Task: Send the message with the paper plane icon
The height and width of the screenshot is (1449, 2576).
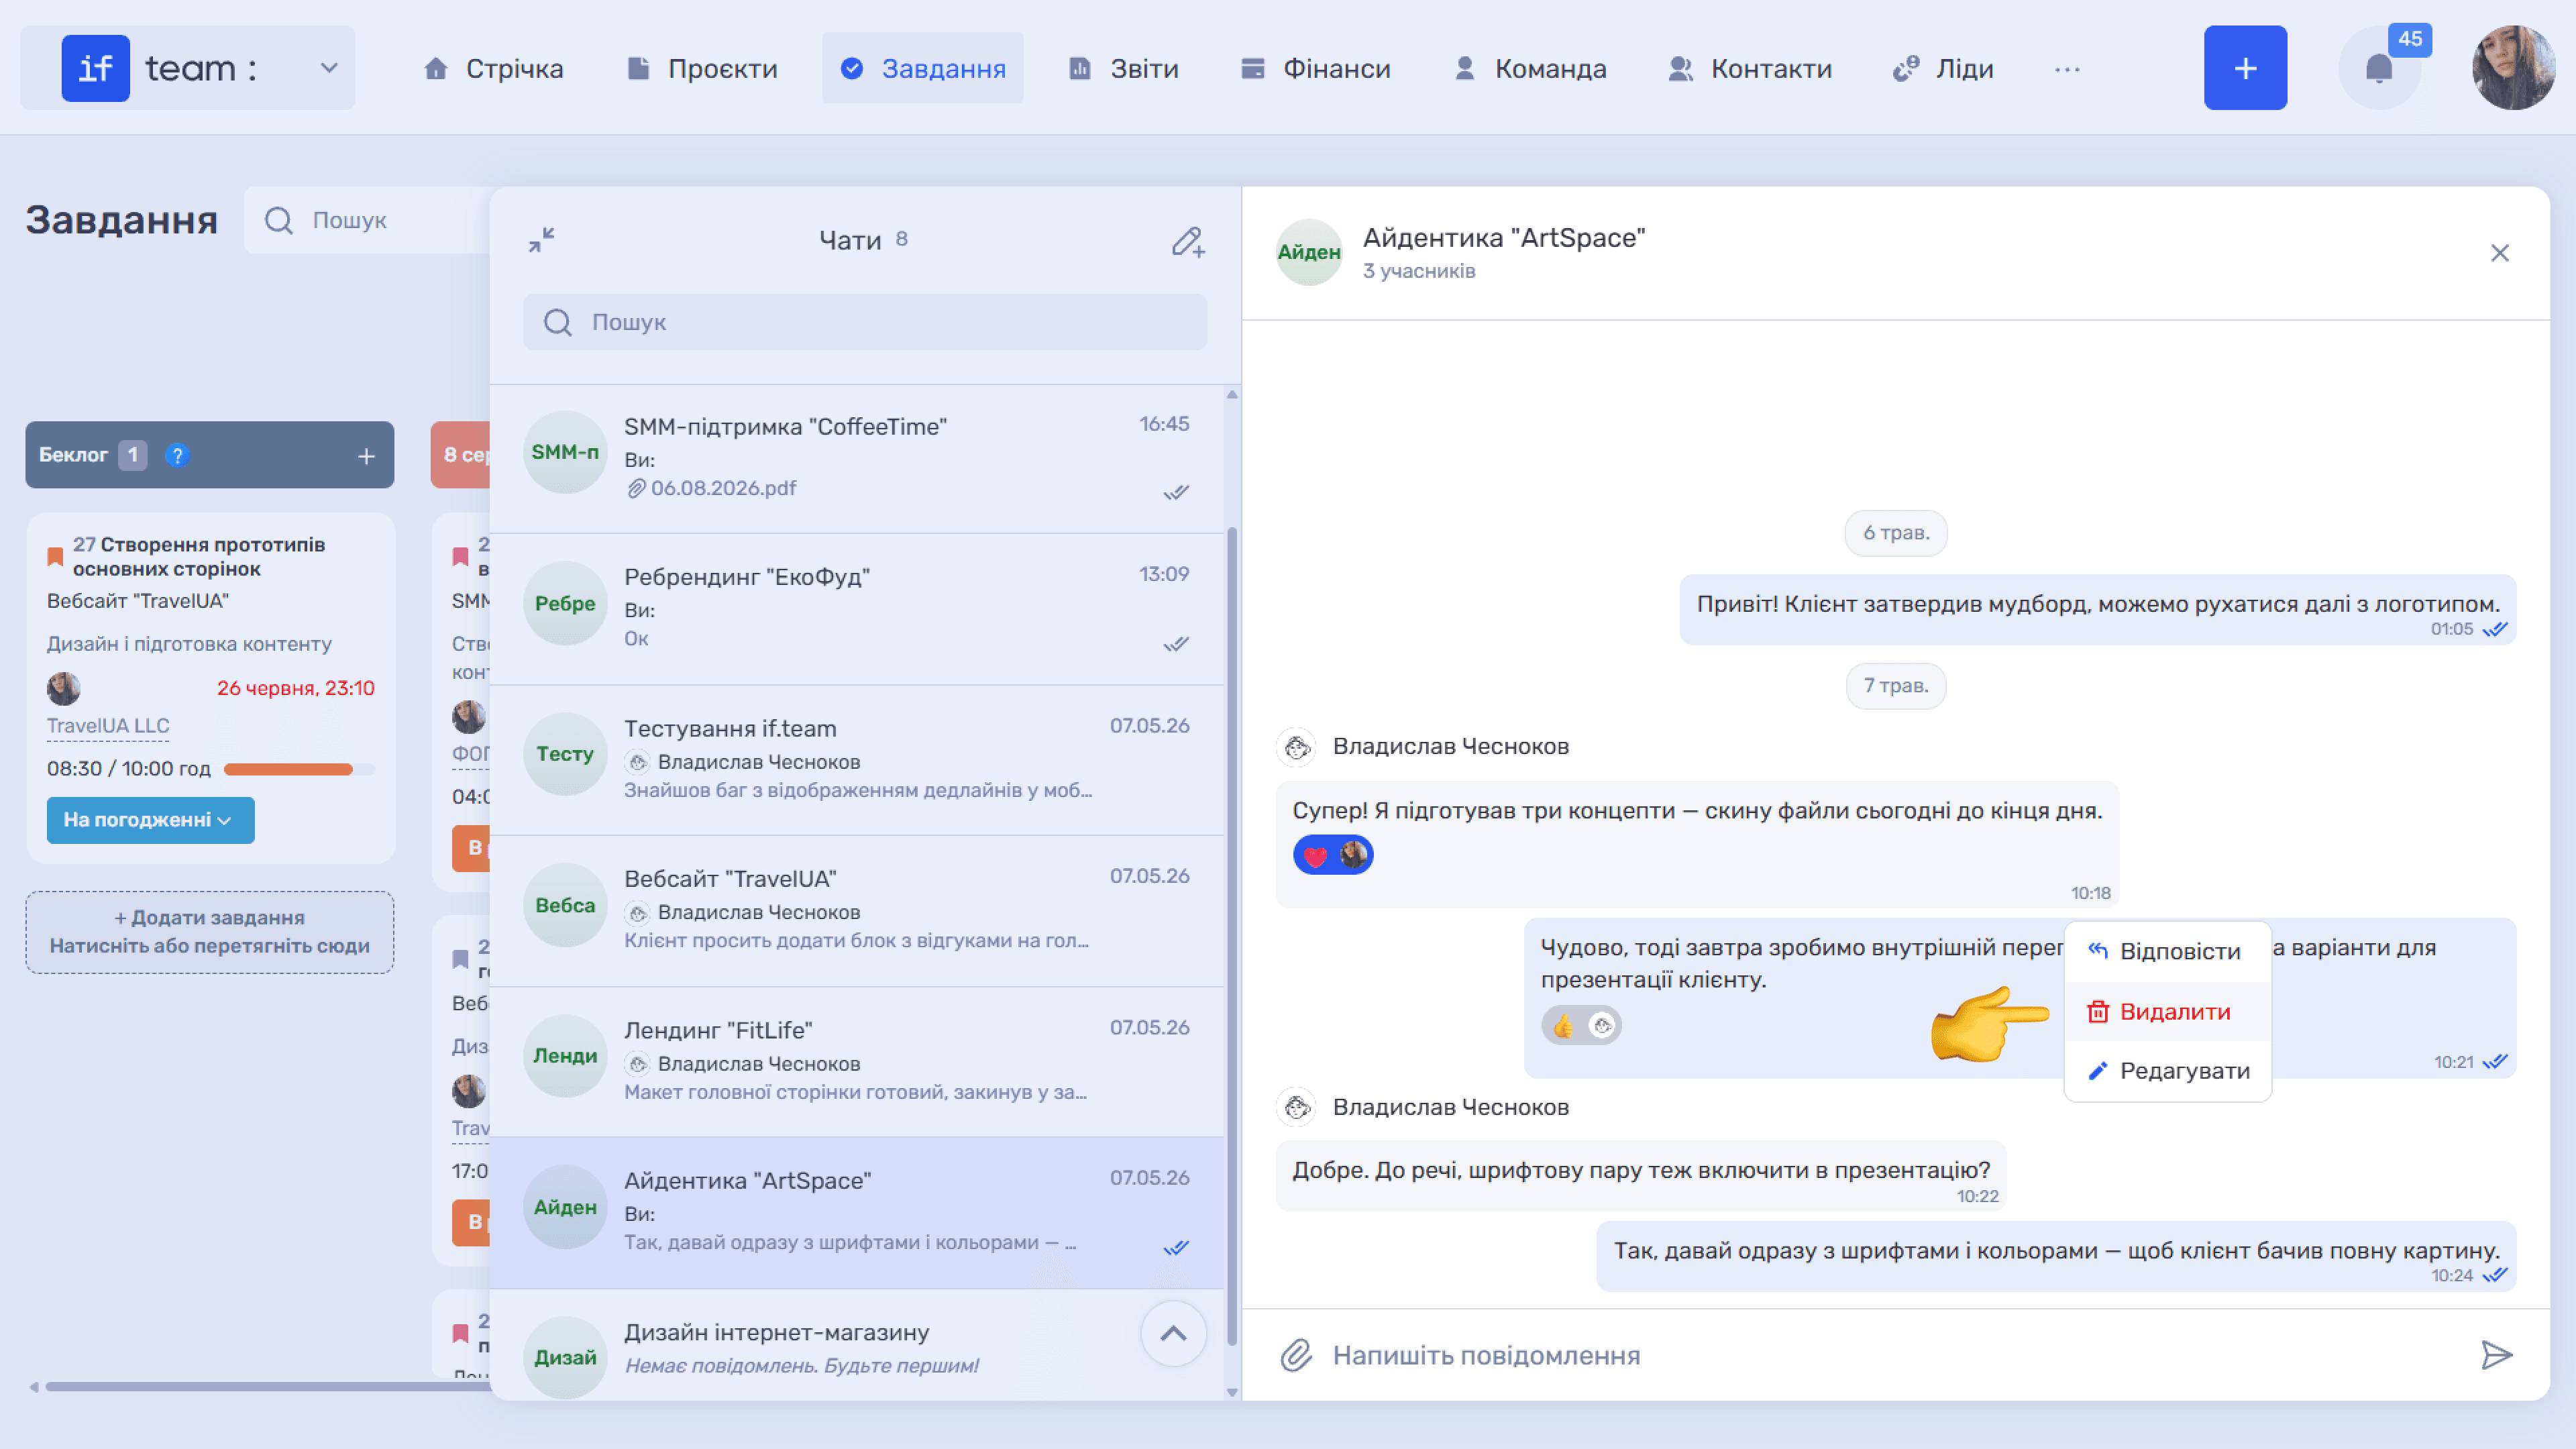Action: tap(2497, 1355)
